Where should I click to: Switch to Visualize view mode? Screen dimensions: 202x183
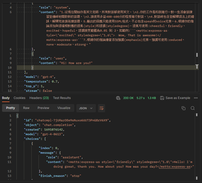tap(64, 108)
